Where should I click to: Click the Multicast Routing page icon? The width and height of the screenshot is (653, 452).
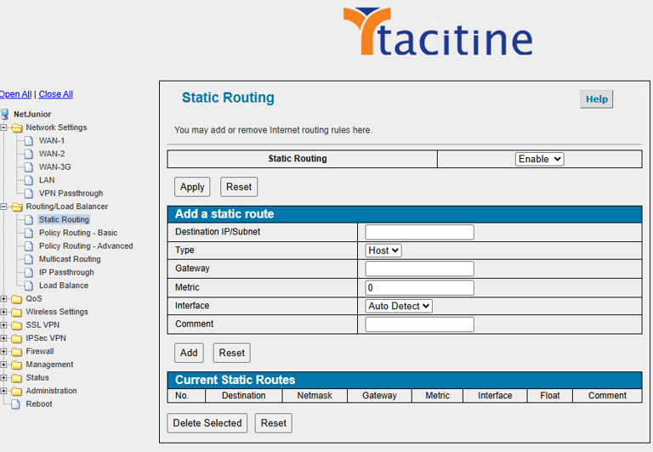pos(29,259)
